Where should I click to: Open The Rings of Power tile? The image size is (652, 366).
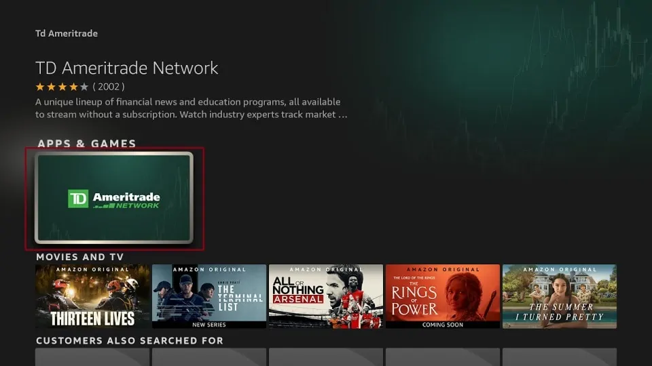[x=442, y=296]
